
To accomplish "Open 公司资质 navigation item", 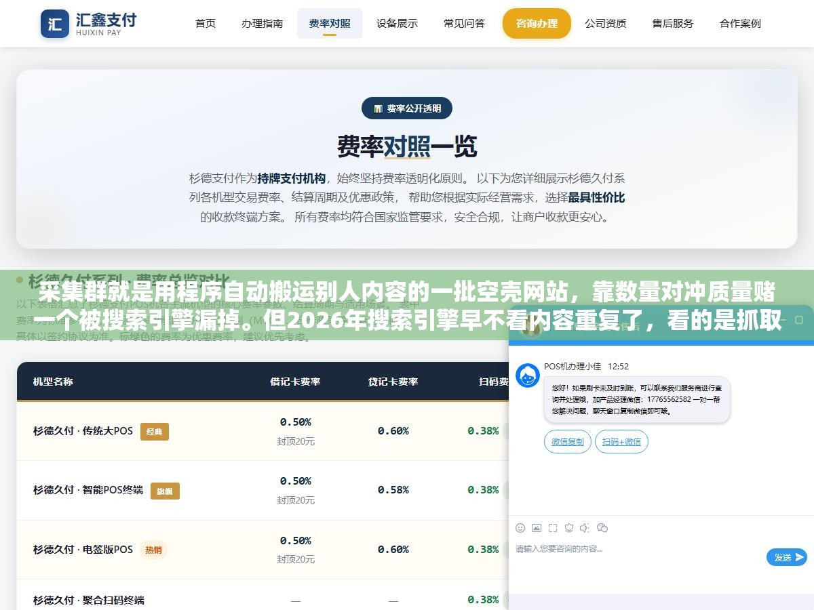I will pos(606,23).
